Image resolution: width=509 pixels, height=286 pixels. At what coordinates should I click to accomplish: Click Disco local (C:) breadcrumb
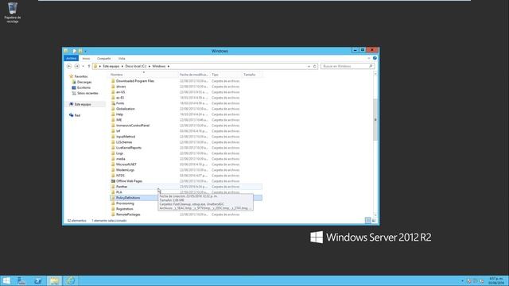pos(136,66)
